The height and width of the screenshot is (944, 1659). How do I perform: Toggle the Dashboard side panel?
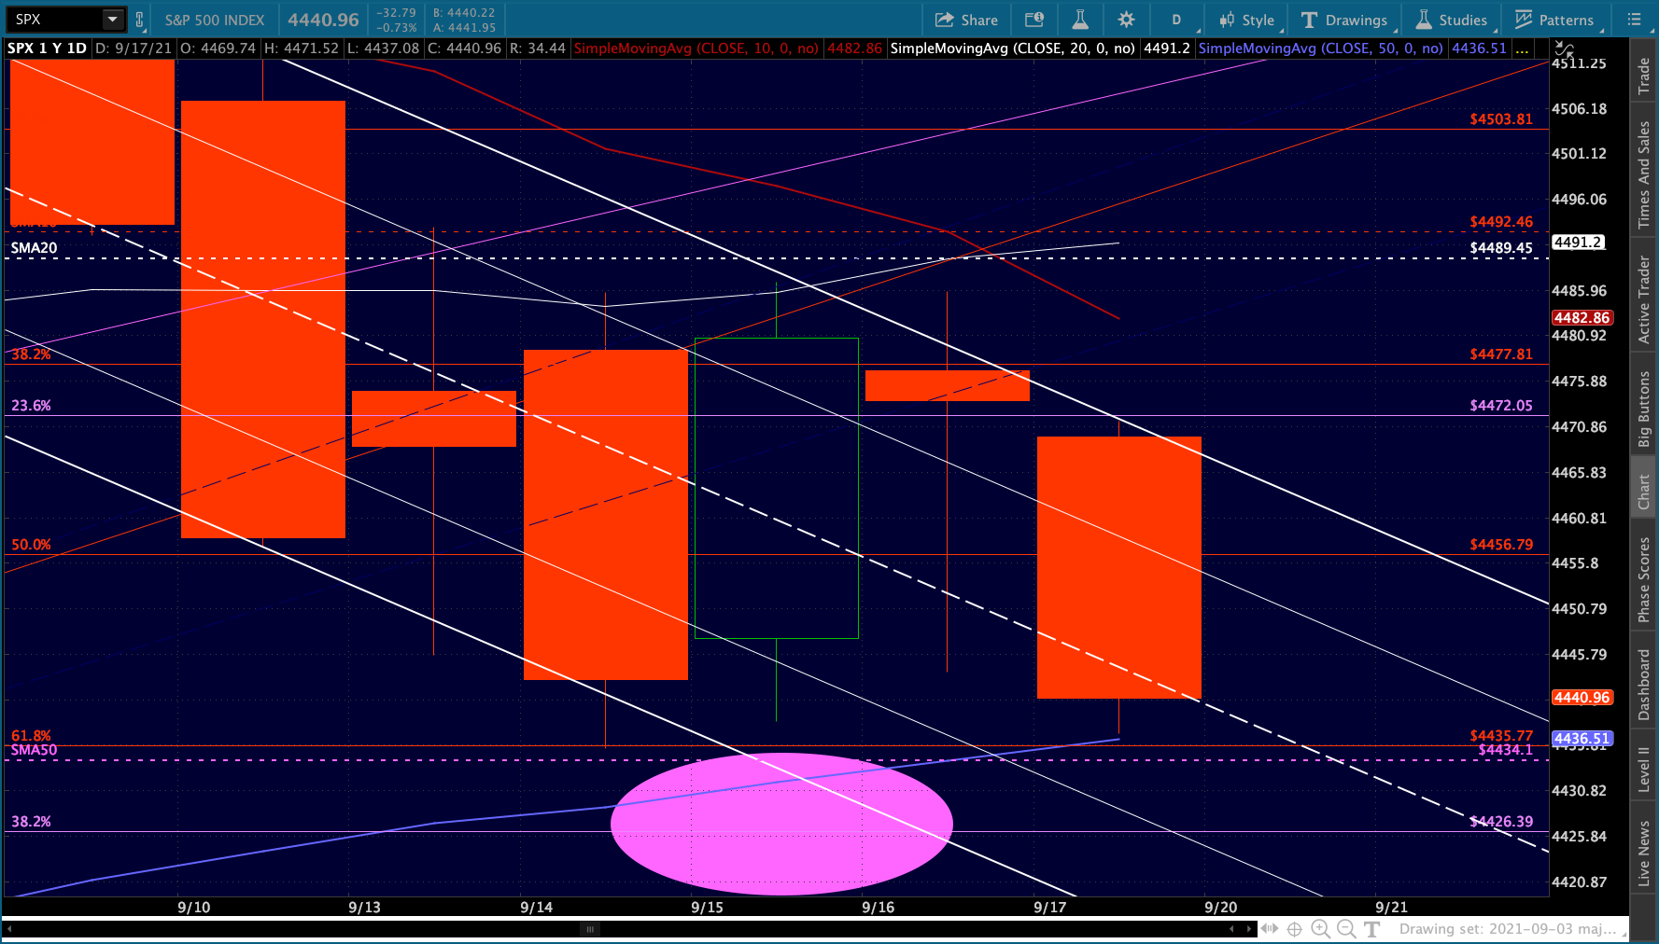(1644, 685)
